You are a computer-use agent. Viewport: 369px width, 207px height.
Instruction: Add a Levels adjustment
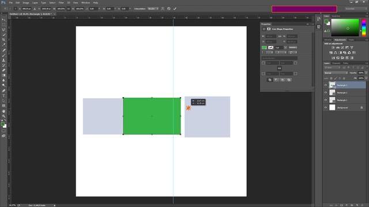pyautogui.click(x=338, y=47)
